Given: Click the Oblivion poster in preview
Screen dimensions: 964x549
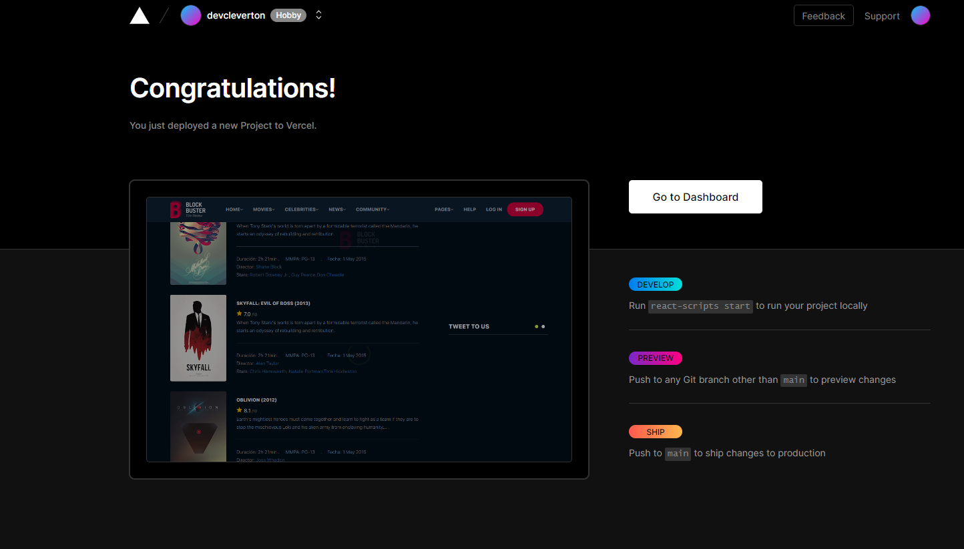Looking at the screenshot, I should coord(198,426).
